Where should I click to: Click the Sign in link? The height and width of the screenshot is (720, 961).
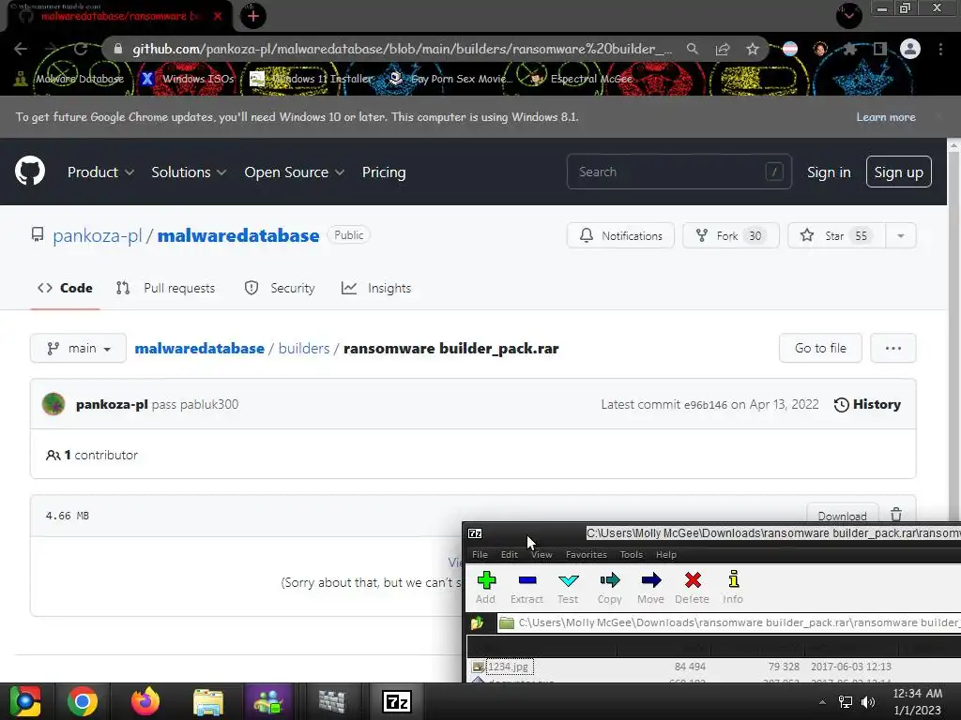[829, 172]
